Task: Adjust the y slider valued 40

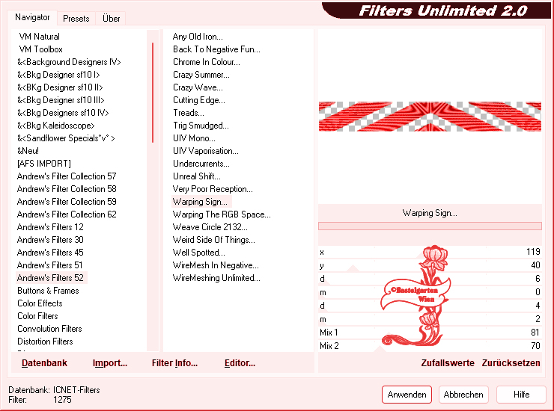Action: click(x=430, y=265)
